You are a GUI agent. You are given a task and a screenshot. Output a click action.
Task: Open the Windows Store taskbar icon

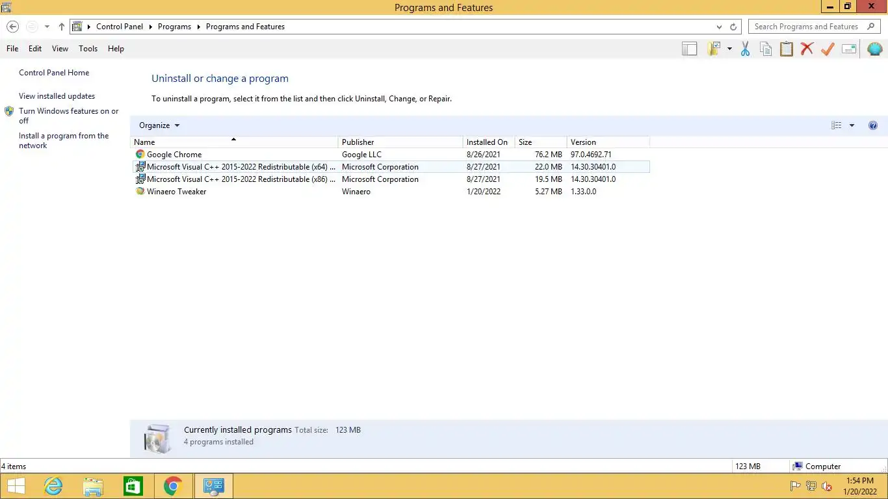(133, 486)
